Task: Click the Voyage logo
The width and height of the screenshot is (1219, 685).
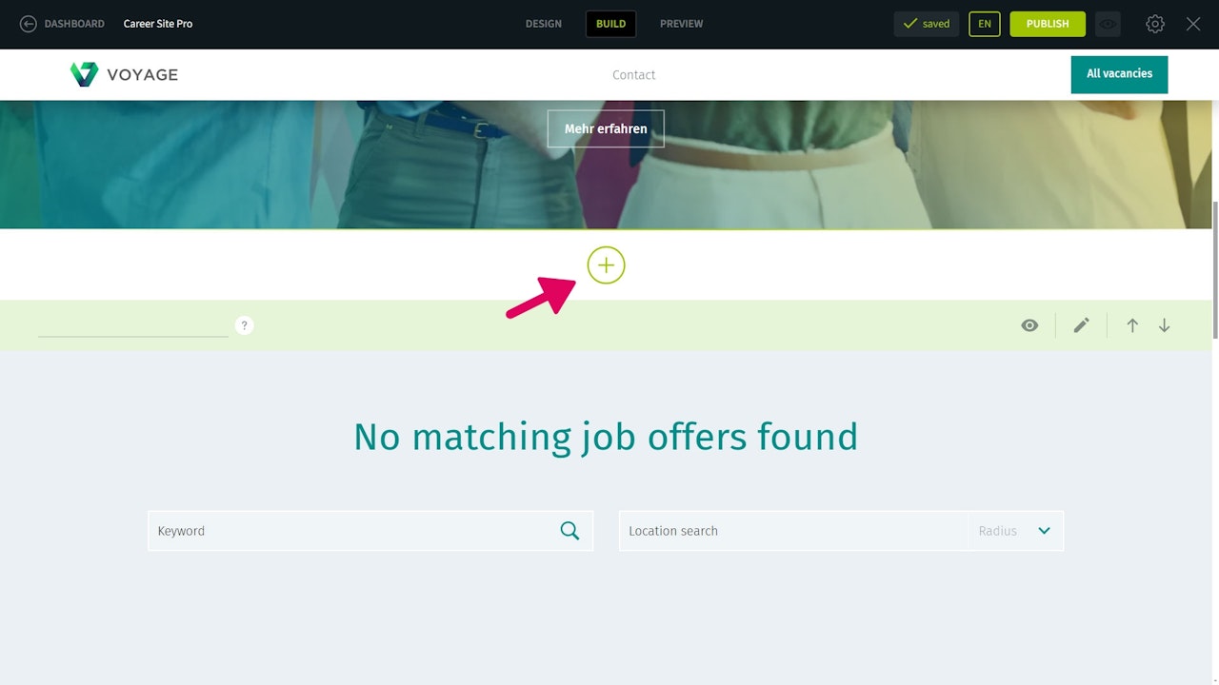Action: 124,74
